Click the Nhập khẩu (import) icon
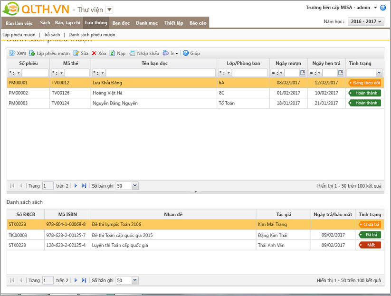The image size is (391, 296). (x=133, y=53)
